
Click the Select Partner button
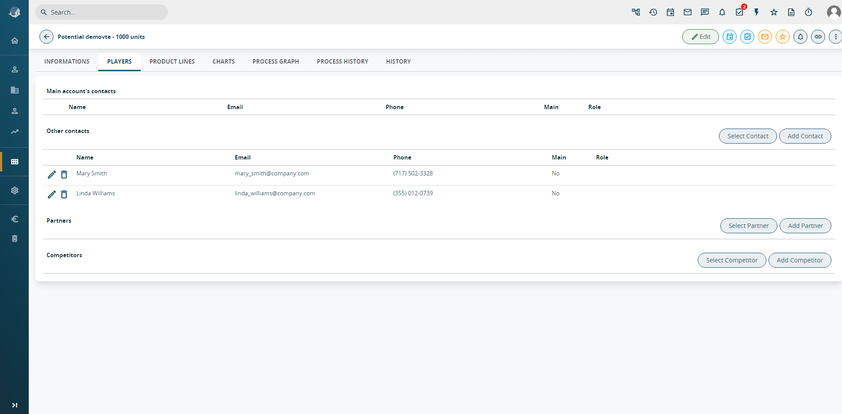(749, 226)
